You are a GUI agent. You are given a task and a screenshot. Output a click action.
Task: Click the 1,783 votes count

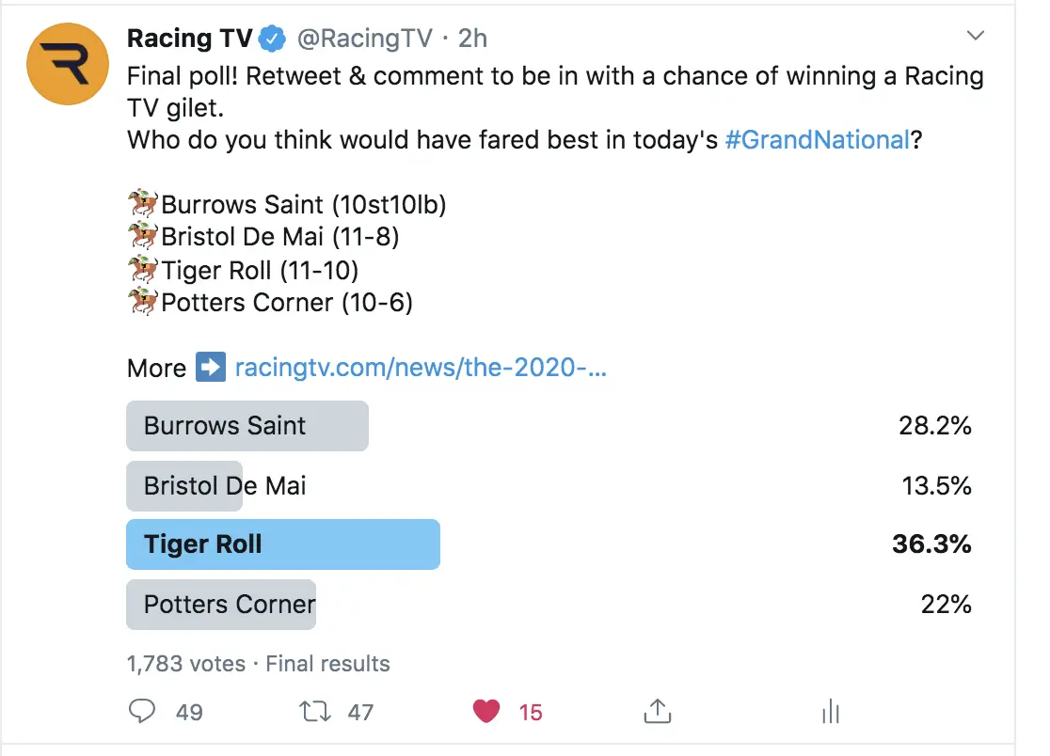185,663
